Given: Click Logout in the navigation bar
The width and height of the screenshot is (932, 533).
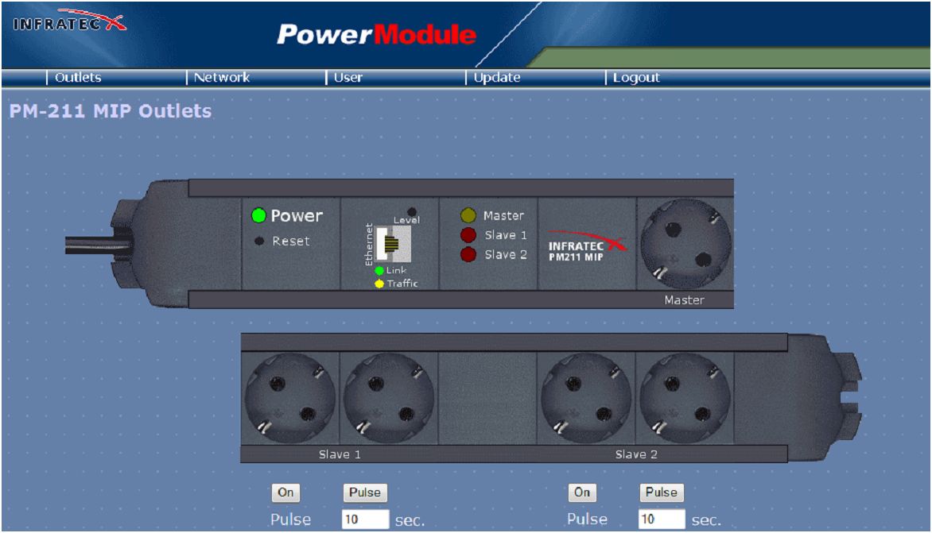Looking at the screenshot, I should [636, 77].
